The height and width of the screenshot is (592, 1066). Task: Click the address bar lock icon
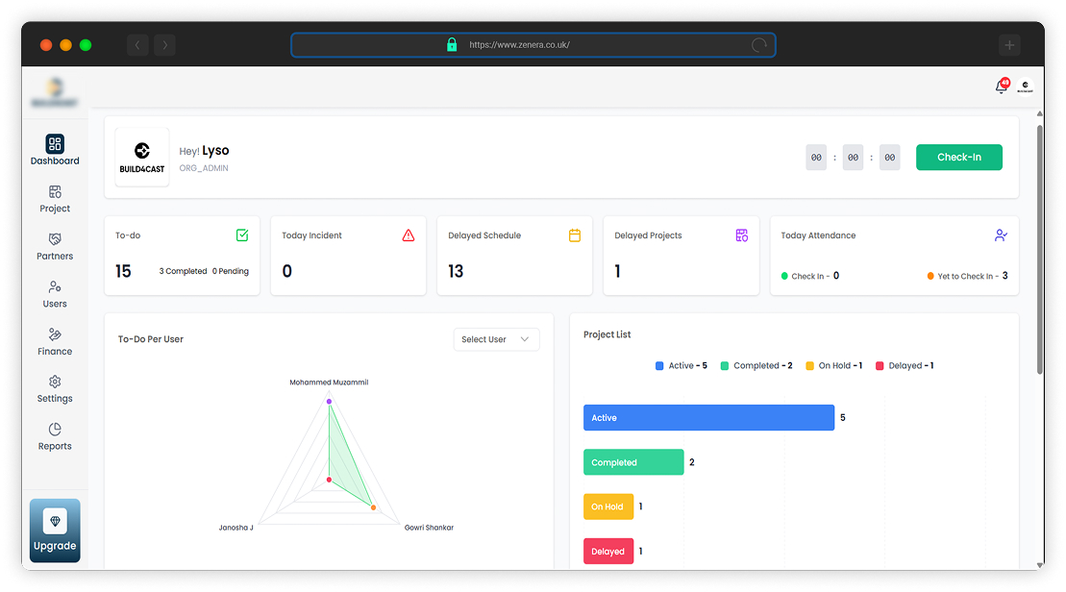452,45
